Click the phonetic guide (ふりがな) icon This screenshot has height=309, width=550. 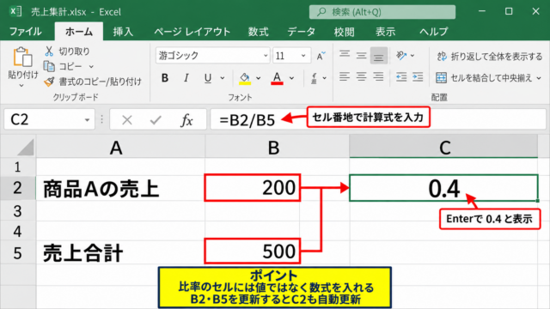(x=315, y=78)
